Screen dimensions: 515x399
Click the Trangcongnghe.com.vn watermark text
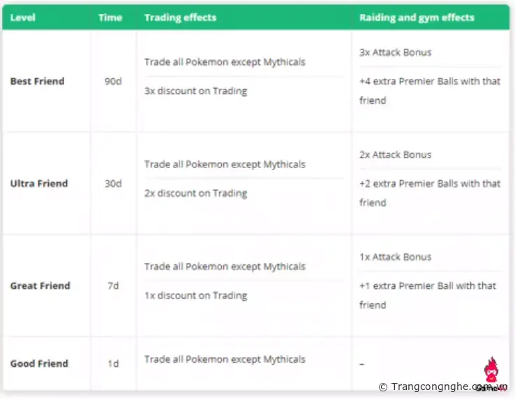(x=443, y=386)
